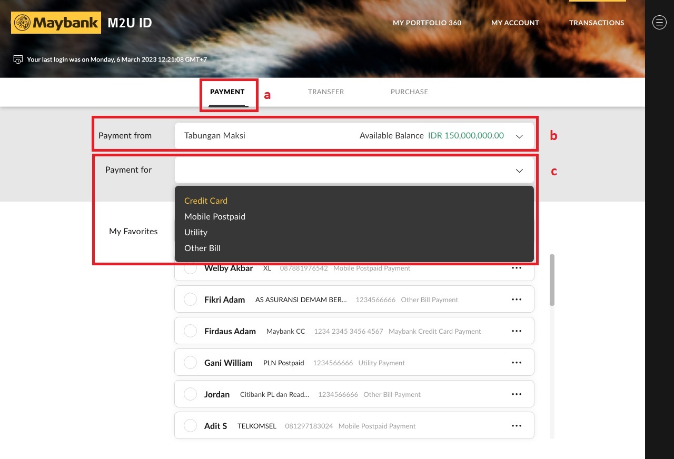
Task: Open My Portfolio 360
Action: 427,23
